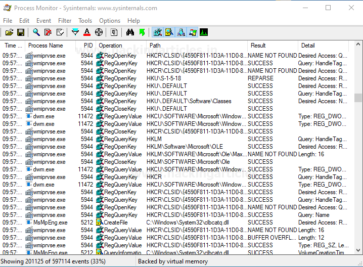The image size is (363, 267).
Task: Click the Detail column header
Action: 323,46
